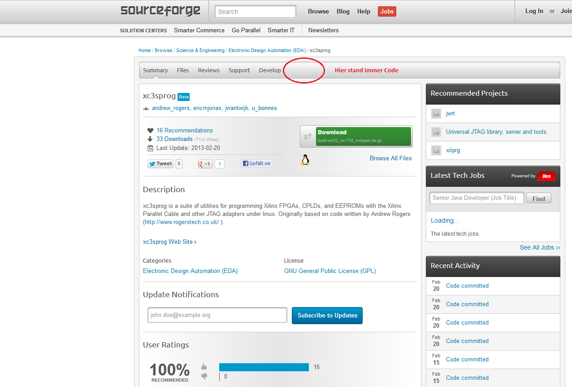Click the blue recommended ratings bar
This screenshot has width=572, height=387.
[x=264, y=367]
